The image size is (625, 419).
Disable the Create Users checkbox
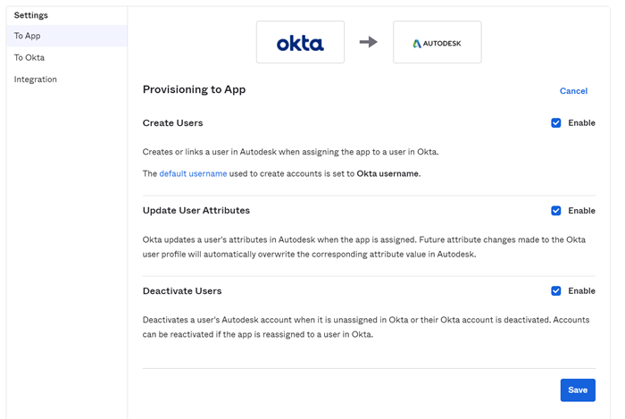(x=556, y=123)
